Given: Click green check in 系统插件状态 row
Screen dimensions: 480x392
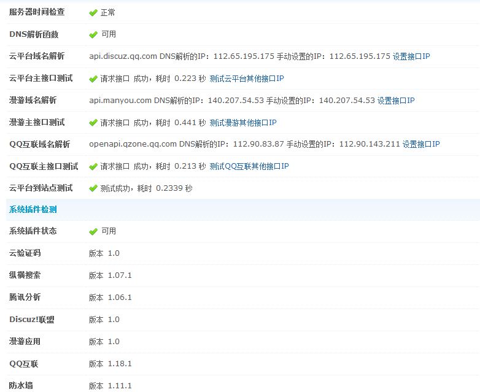Looking at the screenshot, I should coord(93,231).
